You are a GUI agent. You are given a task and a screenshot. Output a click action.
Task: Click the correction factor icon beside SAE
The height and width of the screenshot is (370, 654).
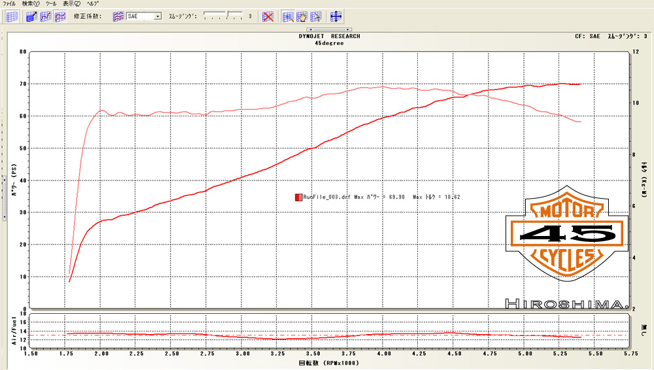click(118, 16)
